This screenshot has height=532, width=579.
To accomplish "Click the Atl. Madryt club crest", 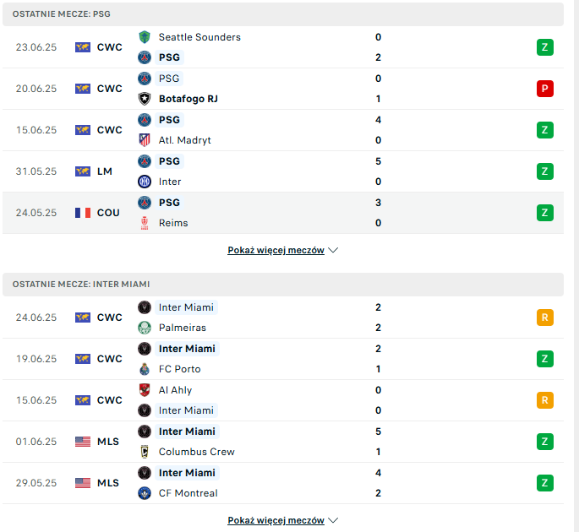I will coord(145,140).
